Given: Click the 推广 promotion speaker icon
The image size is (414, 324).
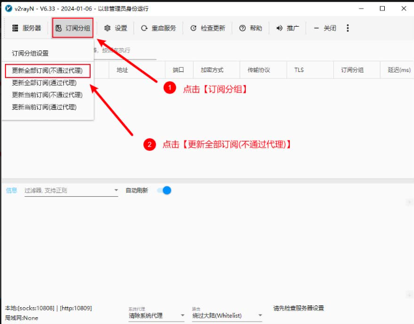Looking at the screenshot, I should (x=287, y=28).
